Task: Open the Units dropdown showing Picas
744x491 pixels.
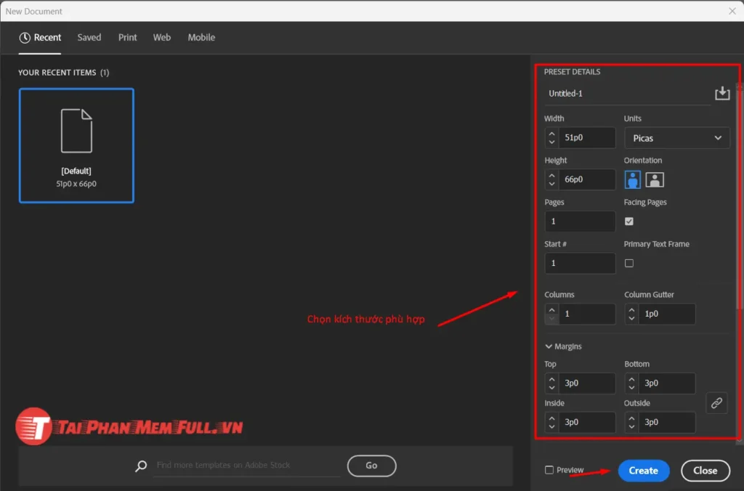Action: point(676,138)
